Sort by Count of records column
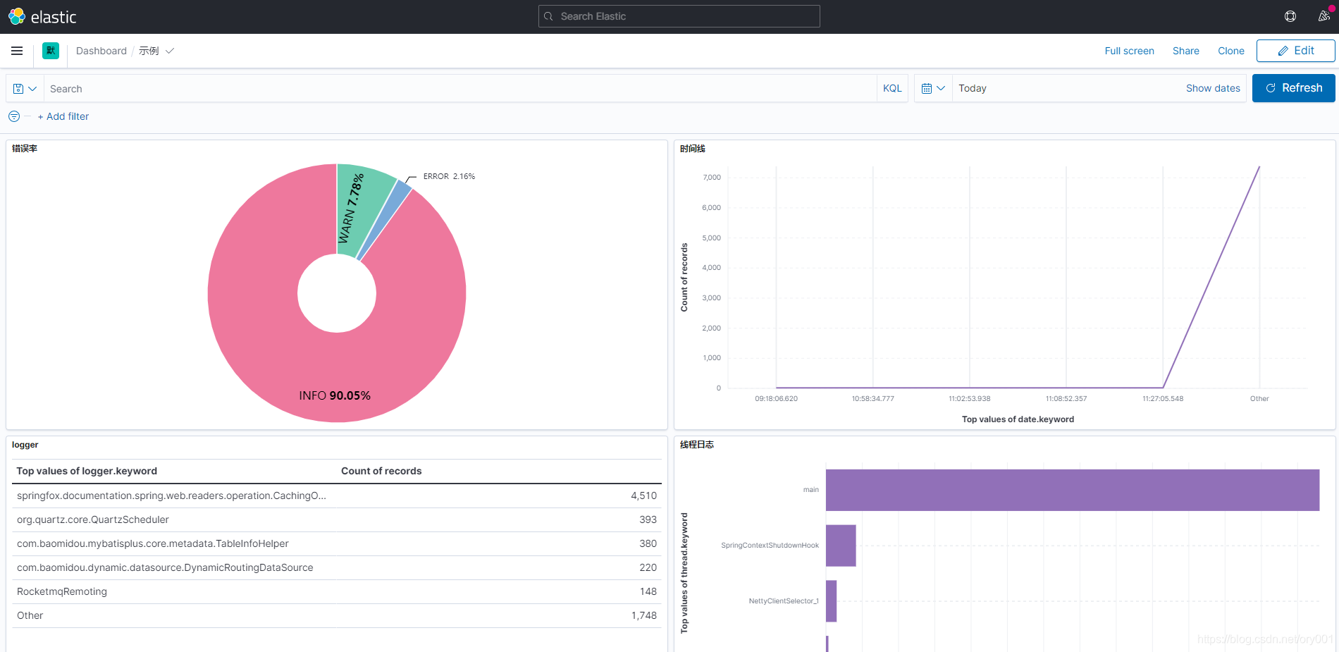This screenshot has width=1339, height=652. pos(381,471)
